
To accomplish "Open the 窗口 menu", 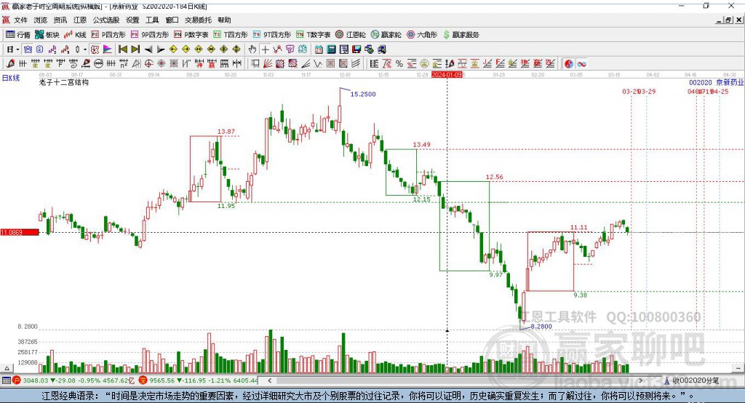I will click(172, 20).
